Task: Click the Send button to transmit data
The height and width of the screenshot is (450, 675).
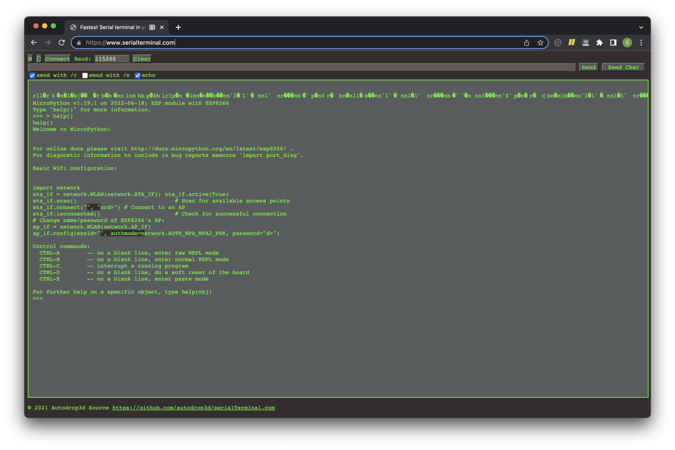Action: (589, 67)
